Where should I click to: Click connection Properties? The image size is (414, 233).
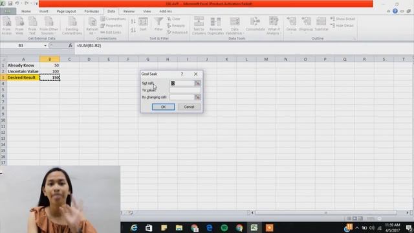[111, 26]
